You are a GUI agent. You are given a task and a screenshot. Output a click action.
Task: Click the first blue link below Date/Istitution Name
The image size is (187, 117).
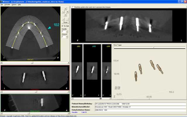75,112
